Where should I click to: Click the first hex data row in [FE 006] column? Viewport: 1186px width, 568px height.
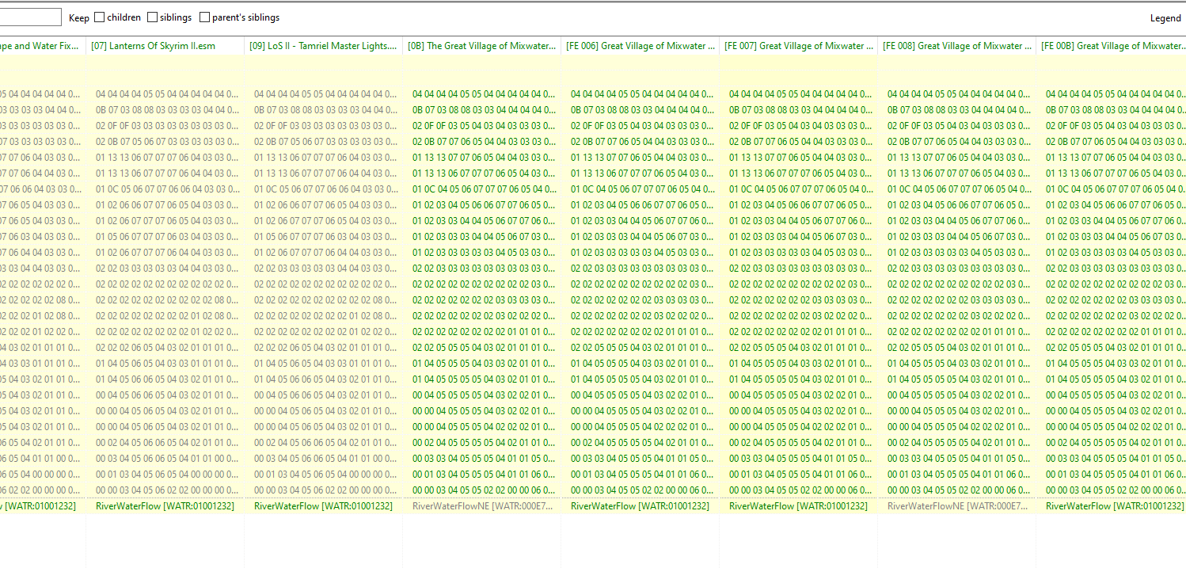[x=640, y=93]
